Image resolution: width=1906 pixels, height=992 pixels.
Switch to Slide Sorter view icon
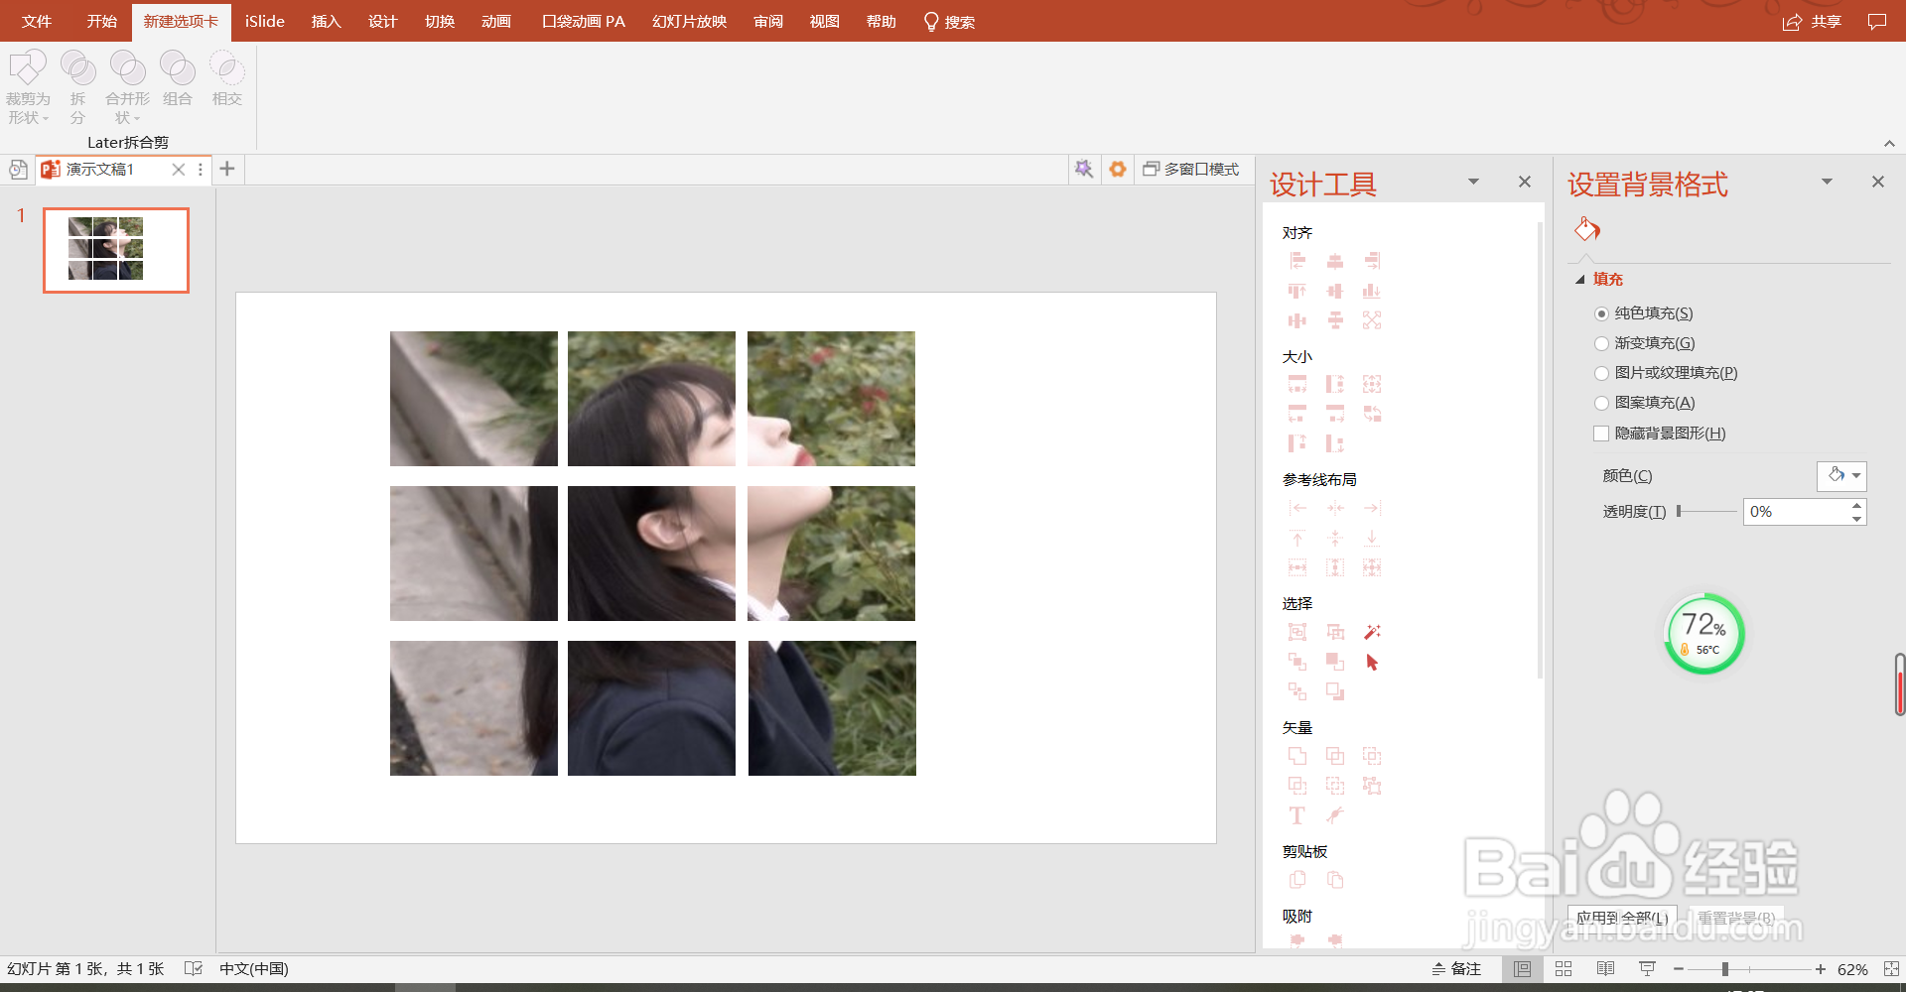tap(1564, 969)
